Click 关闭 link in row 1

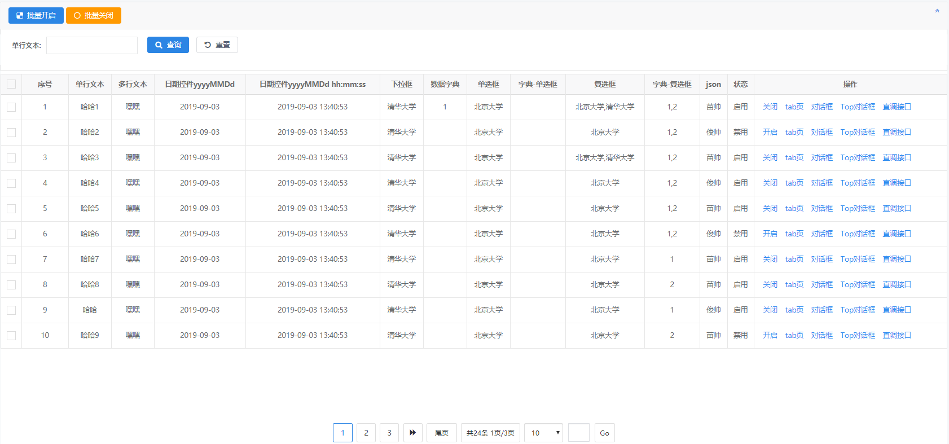point(770,107)
